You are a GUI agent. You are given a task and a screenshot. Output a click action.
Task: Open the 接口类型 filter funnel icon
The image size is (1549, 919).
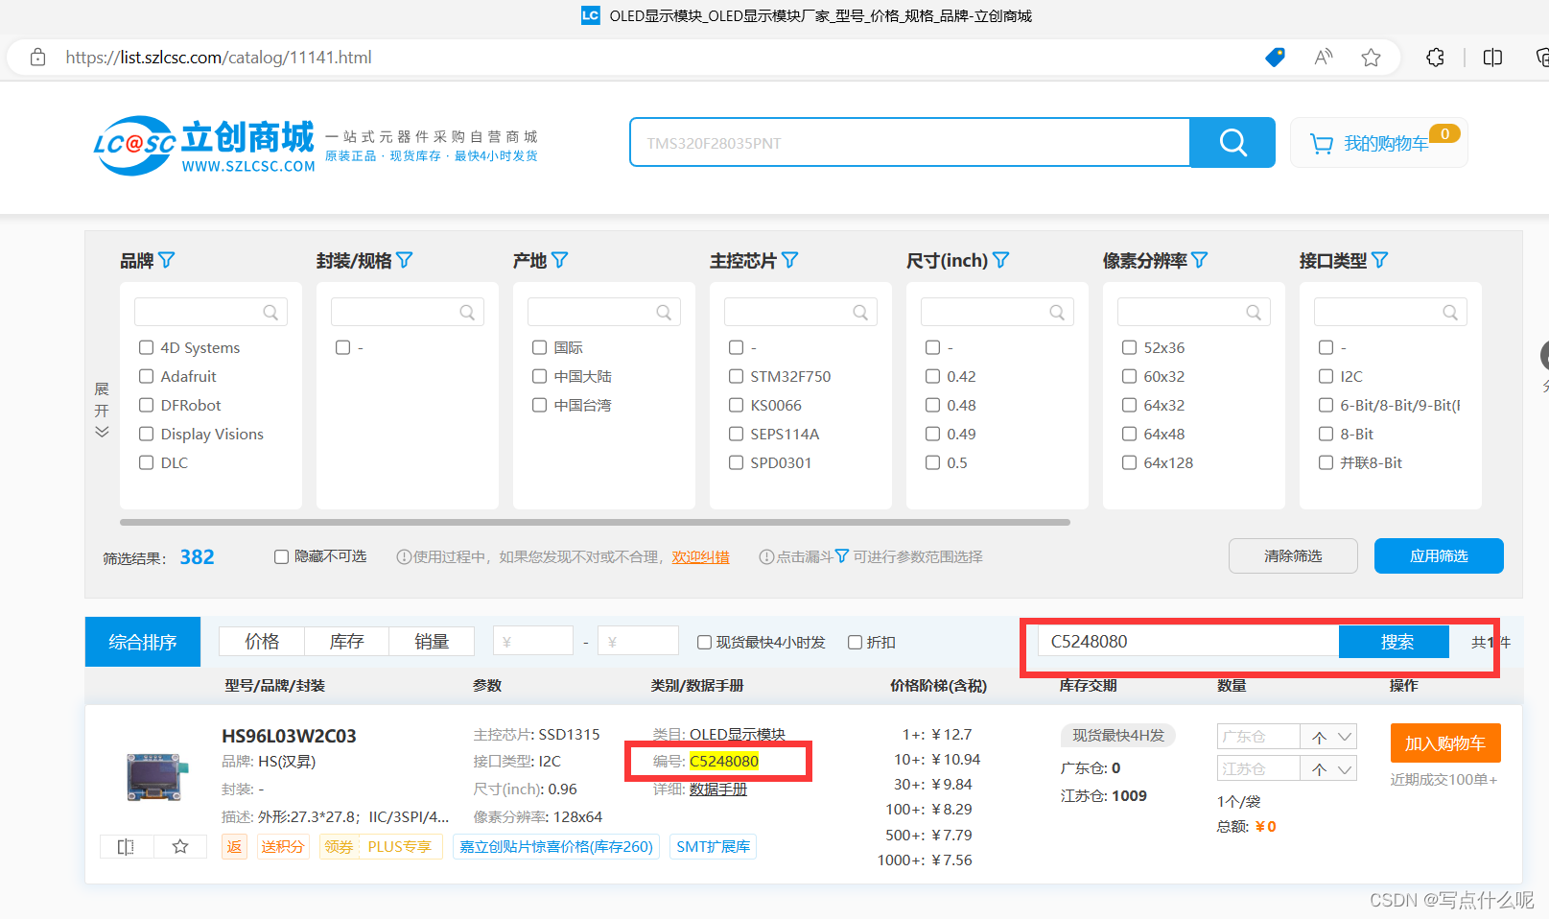1380,260
